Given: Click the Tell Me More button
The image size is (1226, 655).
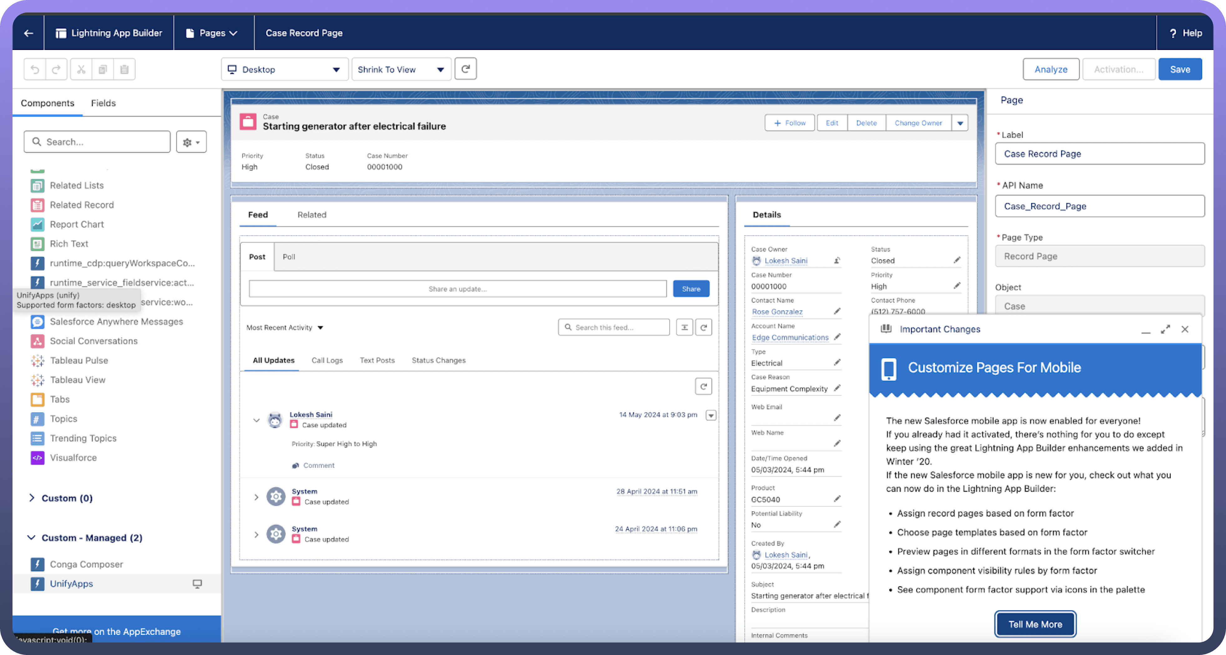Looking at the screenshot, I should point(1035,624).
